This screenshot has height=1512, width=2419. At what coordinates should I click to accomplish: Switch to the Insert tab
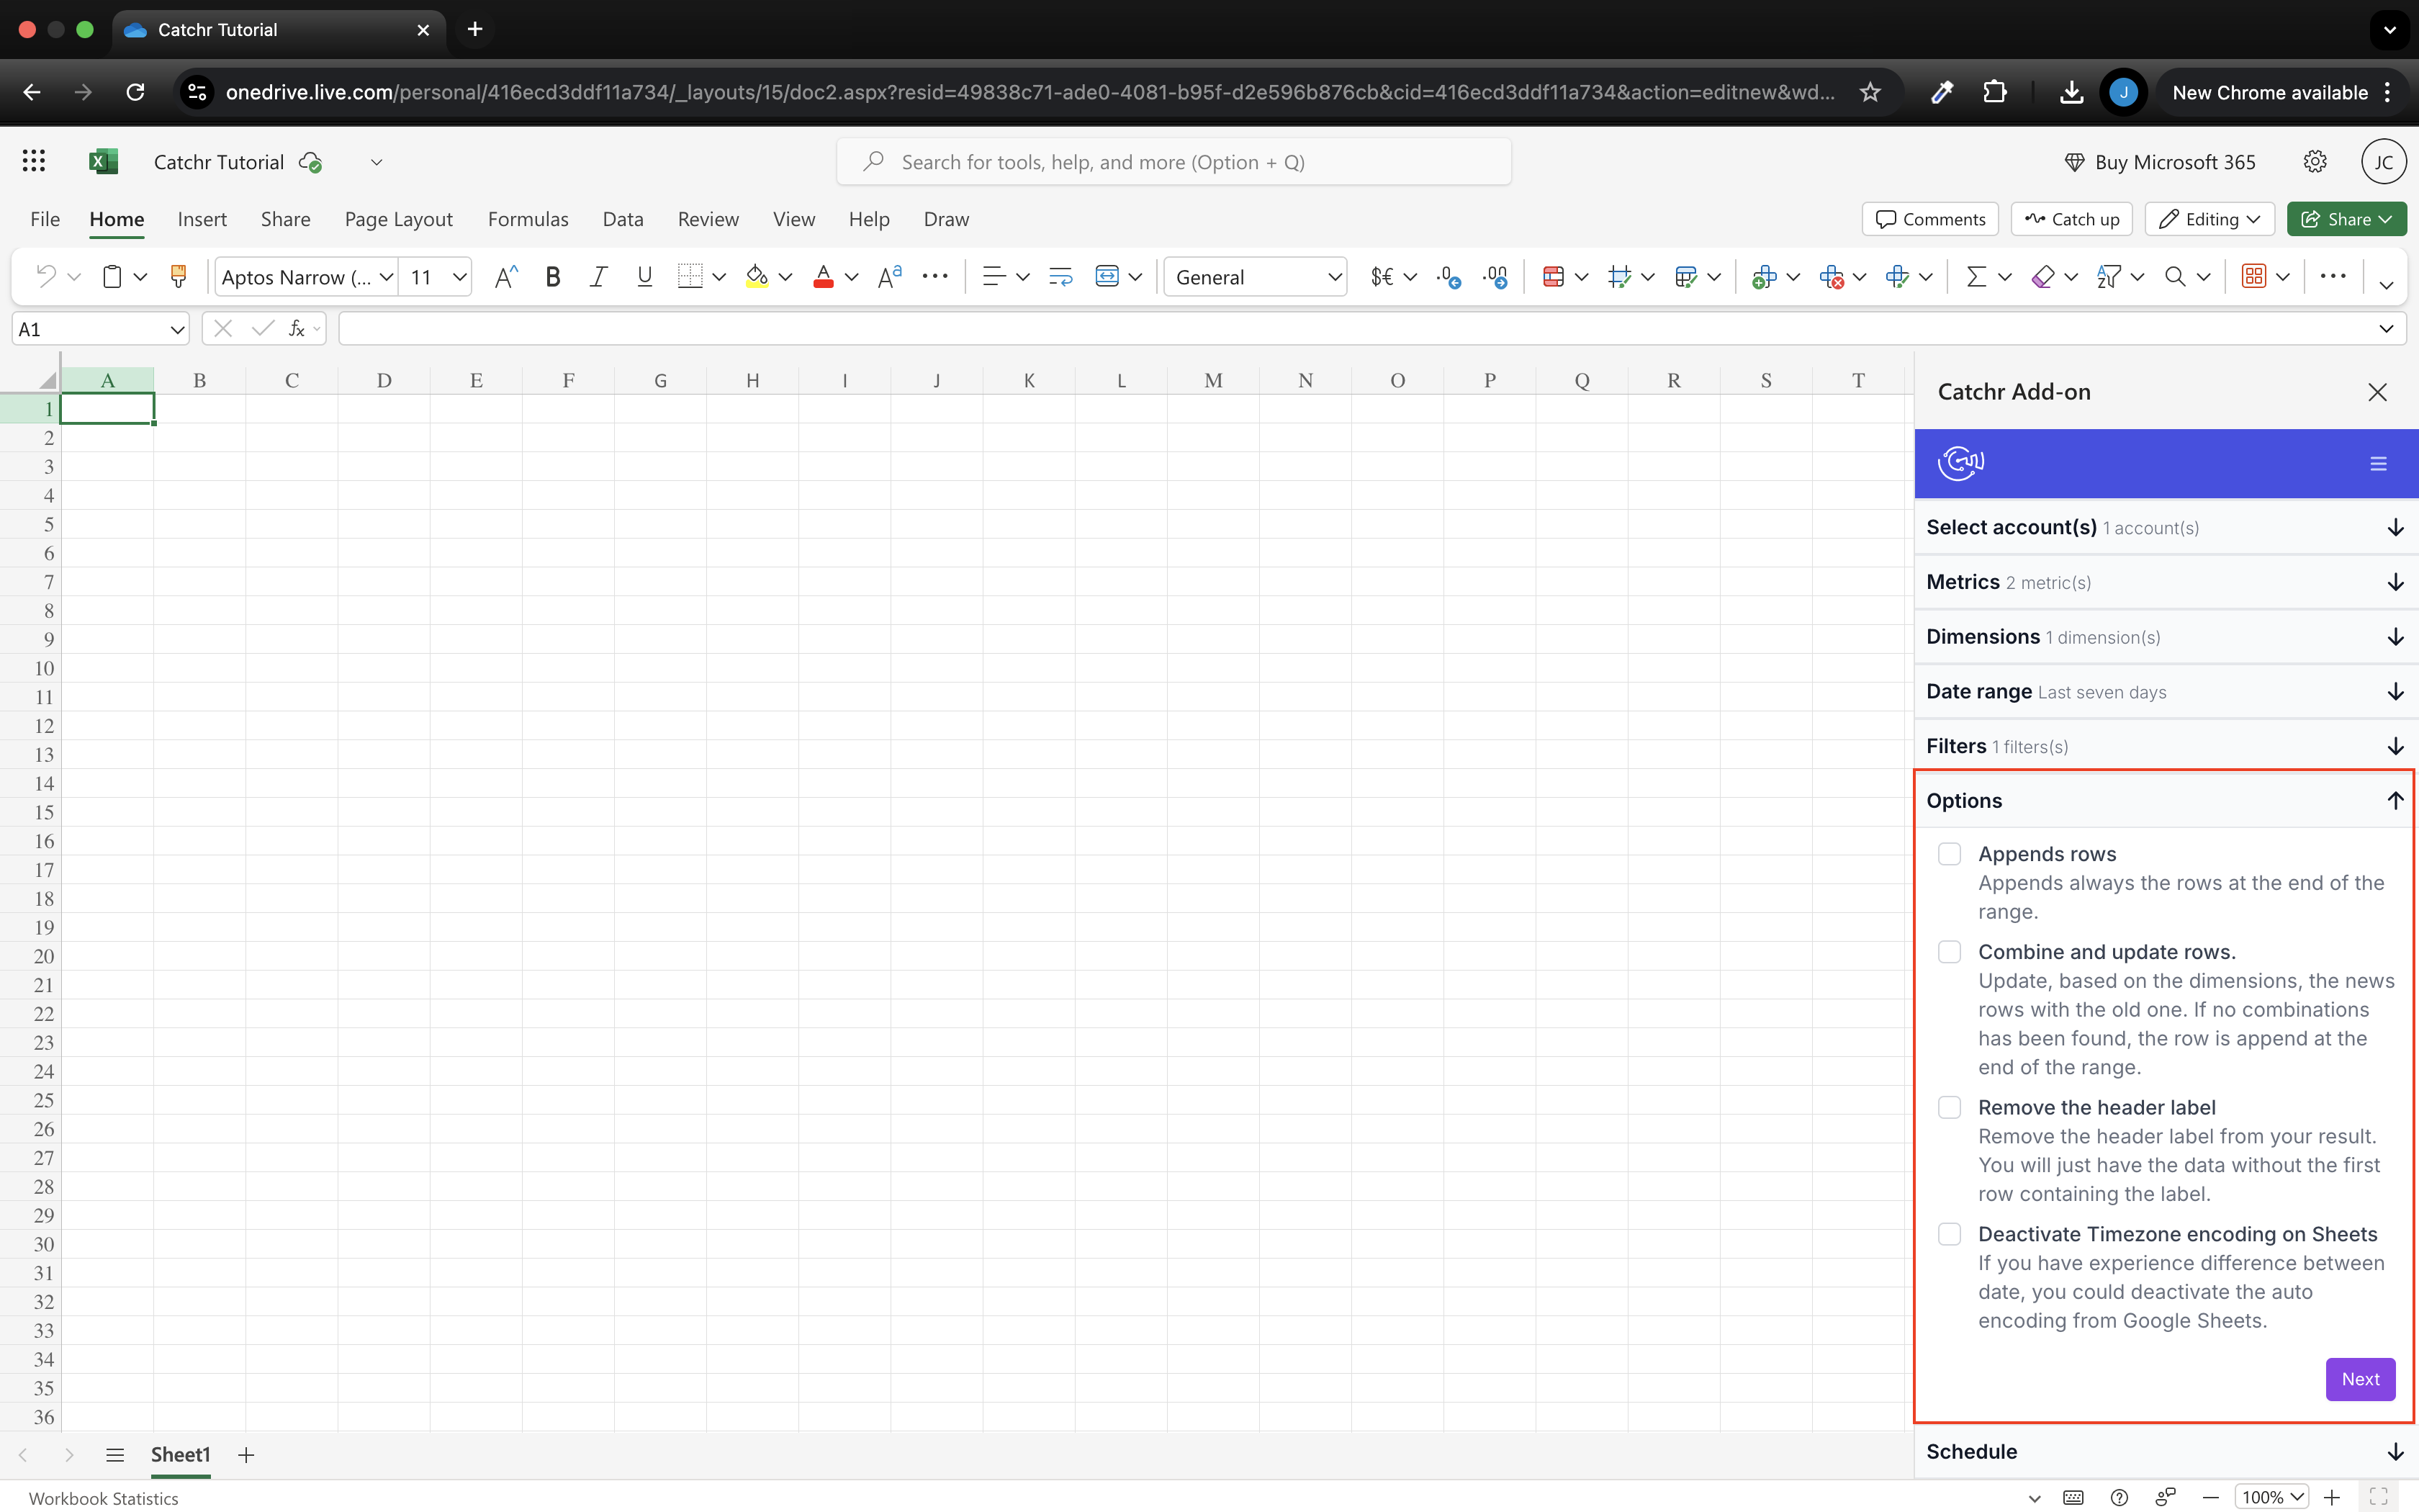(x=202, y=219)
